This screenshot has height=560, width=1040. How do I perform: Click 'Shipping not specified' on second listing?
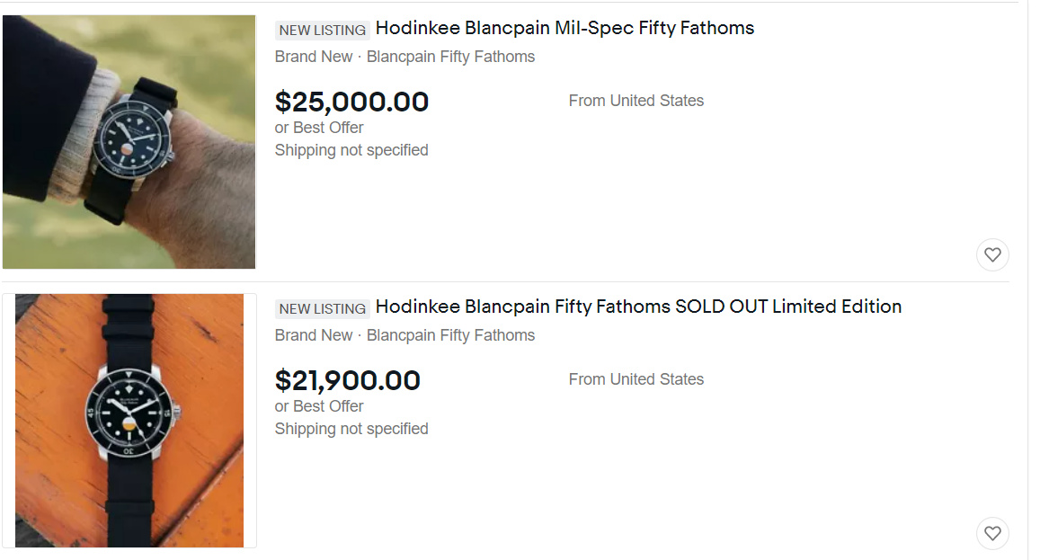(351, 430)
